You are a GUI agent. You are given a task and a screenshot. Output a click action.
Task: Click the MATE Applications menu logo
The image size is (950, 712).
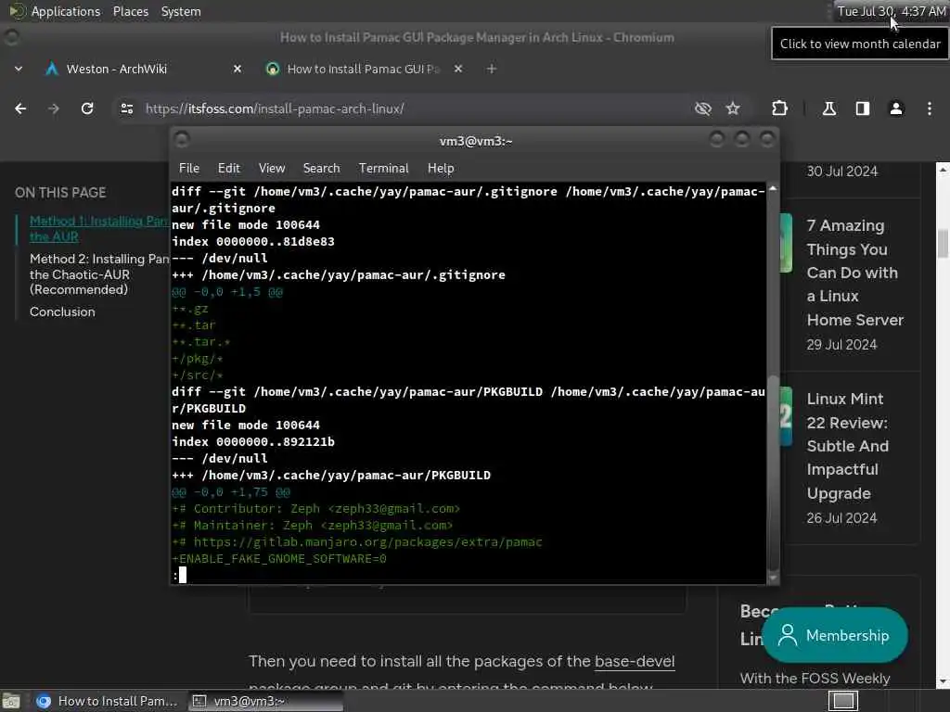point(17,11)
